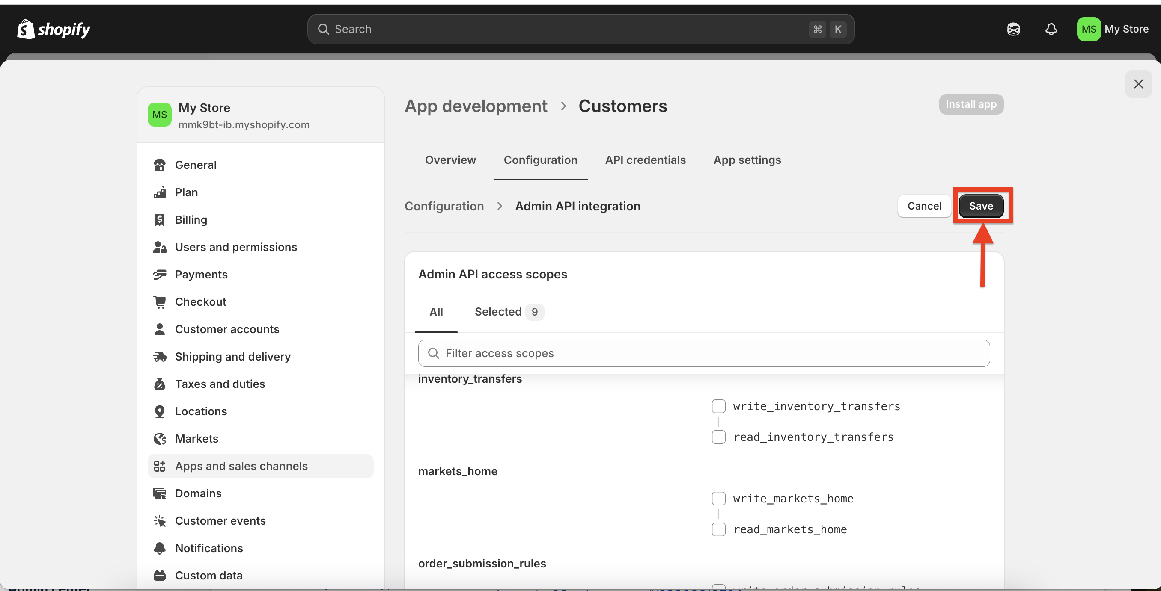Go to Payments settings
1161x591 pixels.
tap(201, 275)
